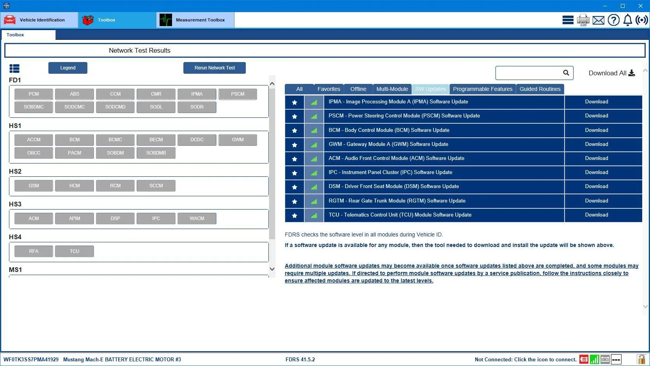Open notifications with the bell icon
The height and width of the screenshot is (366, 650).
(x=628, y=20)
